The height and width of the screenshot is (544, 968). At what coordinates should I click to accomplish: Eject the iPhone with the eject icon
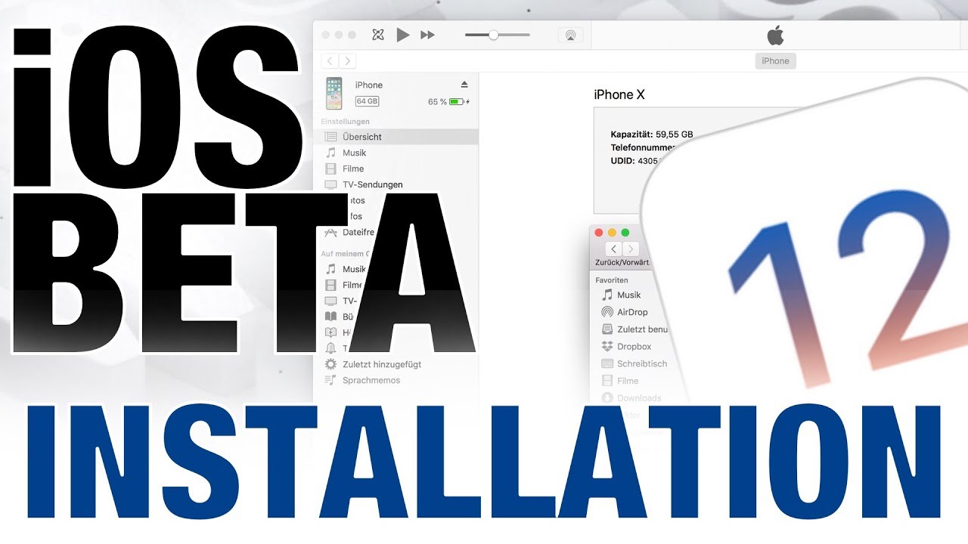click(464, 84)
